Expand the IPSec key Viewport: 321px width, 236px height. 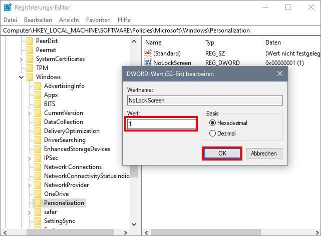pos(29,158)
